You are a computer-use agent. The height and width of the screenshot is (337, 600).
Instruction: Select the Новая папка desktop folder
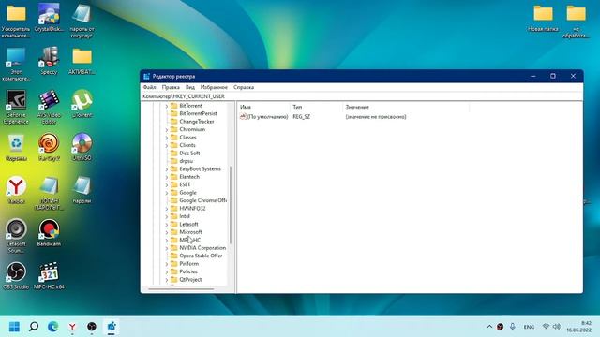[x=543, y=18]
